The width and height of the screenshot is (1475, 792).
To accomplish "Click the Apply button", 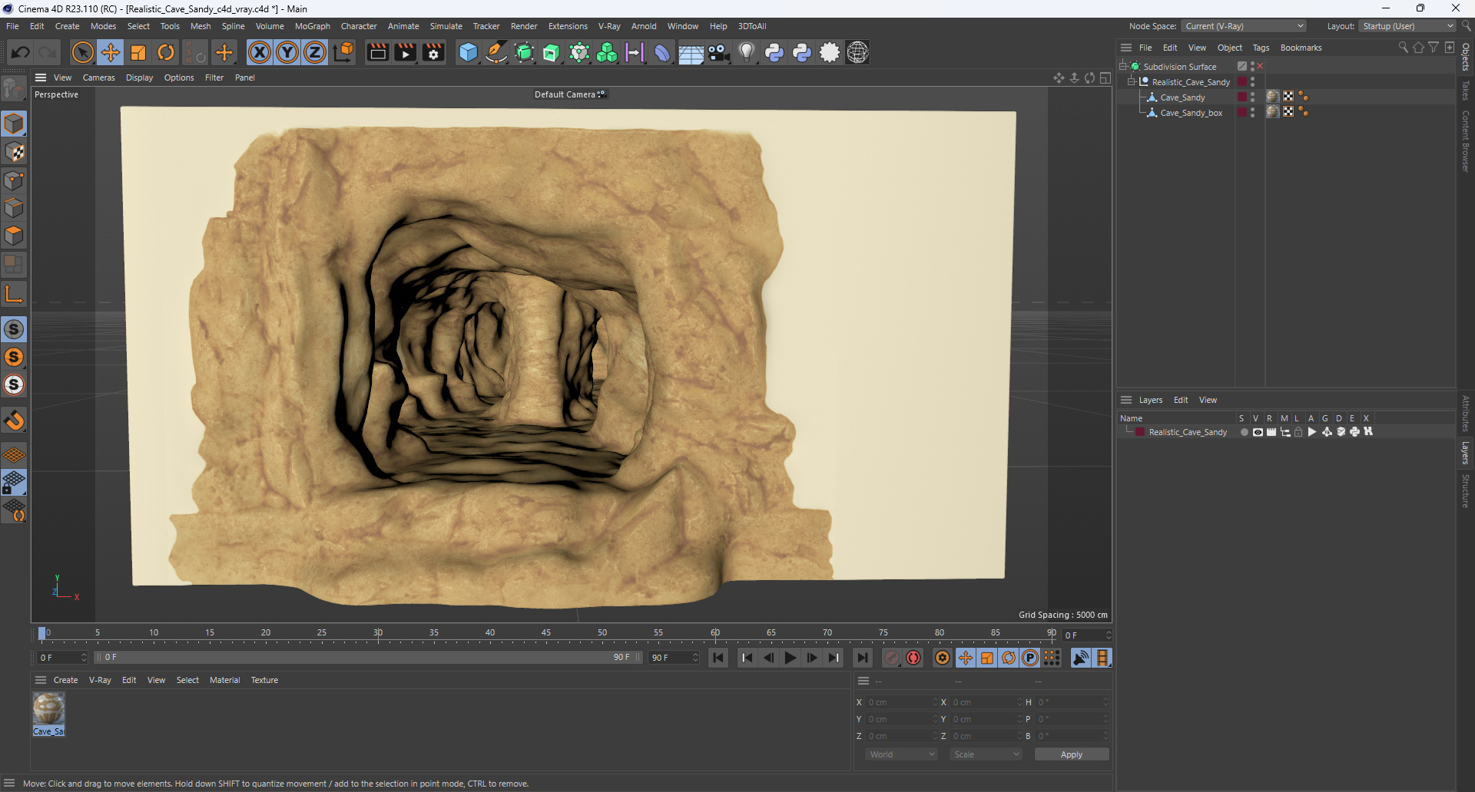I will [x=1071, y=754].
